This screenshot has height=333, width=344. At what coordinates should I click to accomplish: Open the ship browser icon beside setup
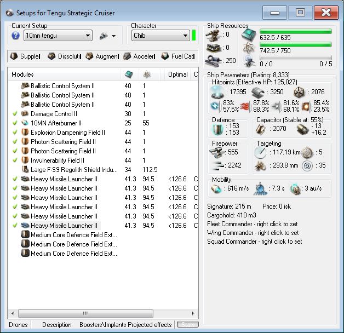(104, 36)
